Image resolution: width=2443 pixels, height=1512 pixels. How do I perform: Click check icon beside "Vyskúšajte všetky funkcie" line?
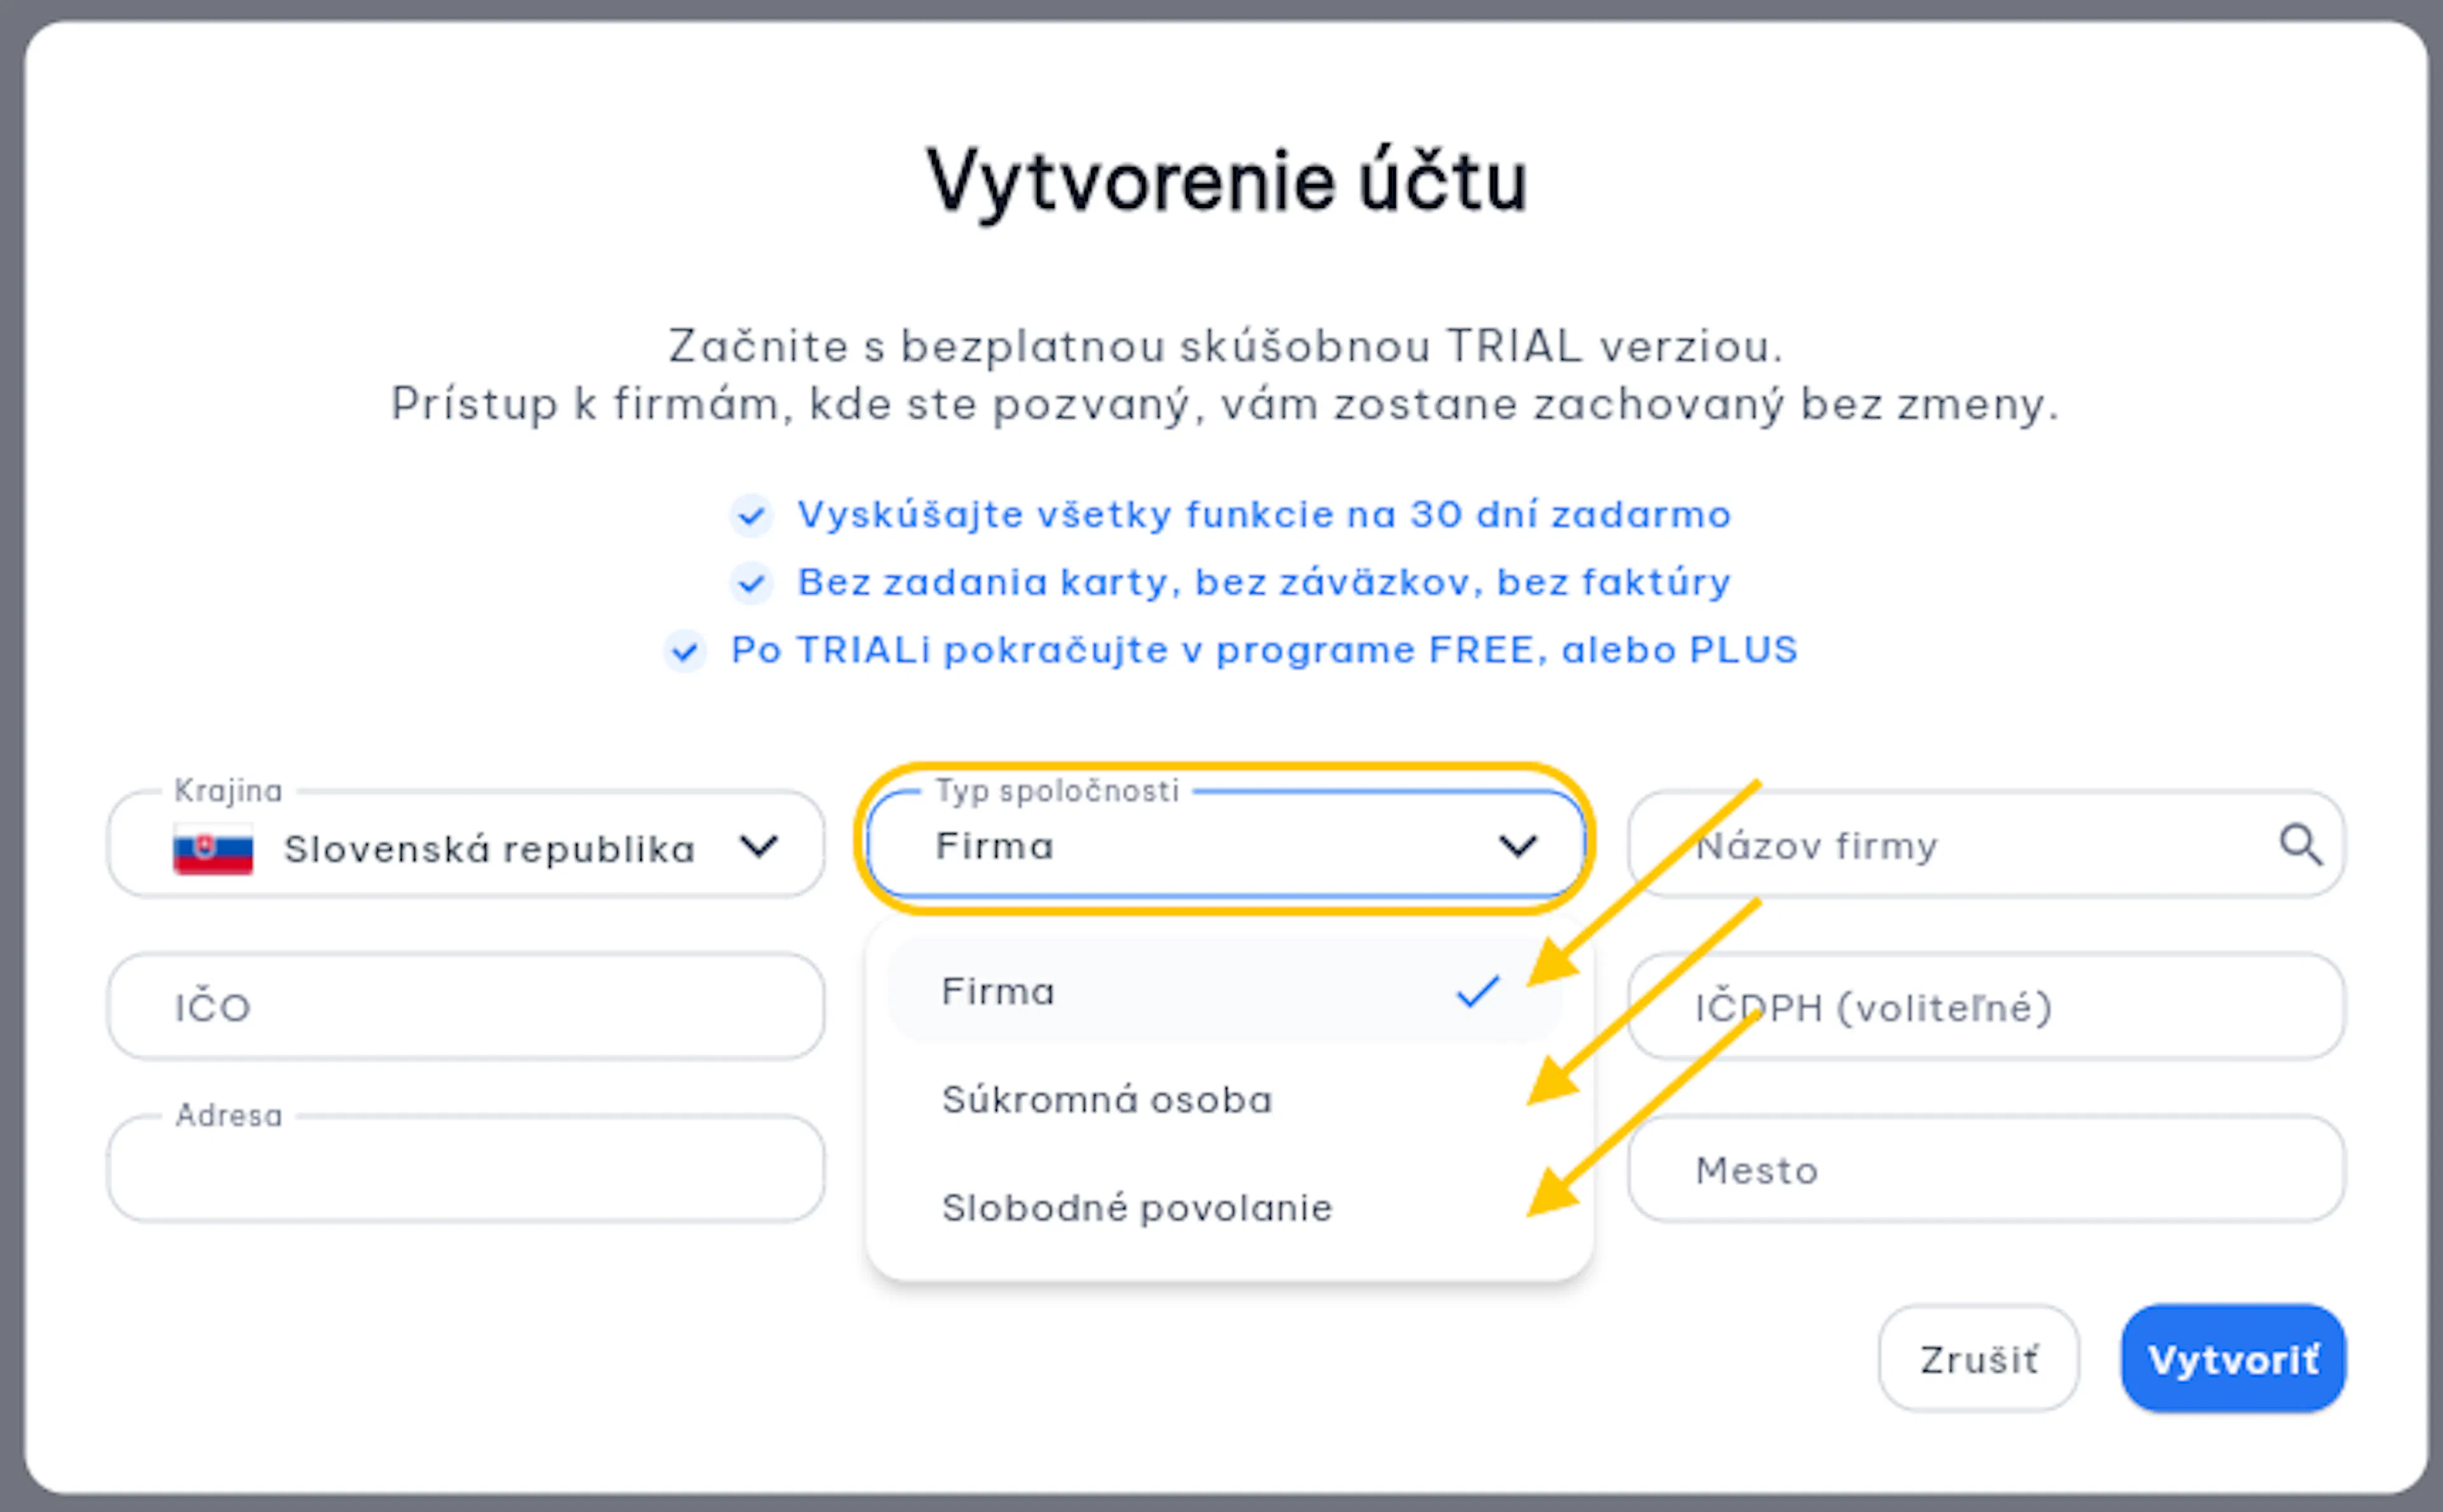pyautogui.click(x=751, y=516)
